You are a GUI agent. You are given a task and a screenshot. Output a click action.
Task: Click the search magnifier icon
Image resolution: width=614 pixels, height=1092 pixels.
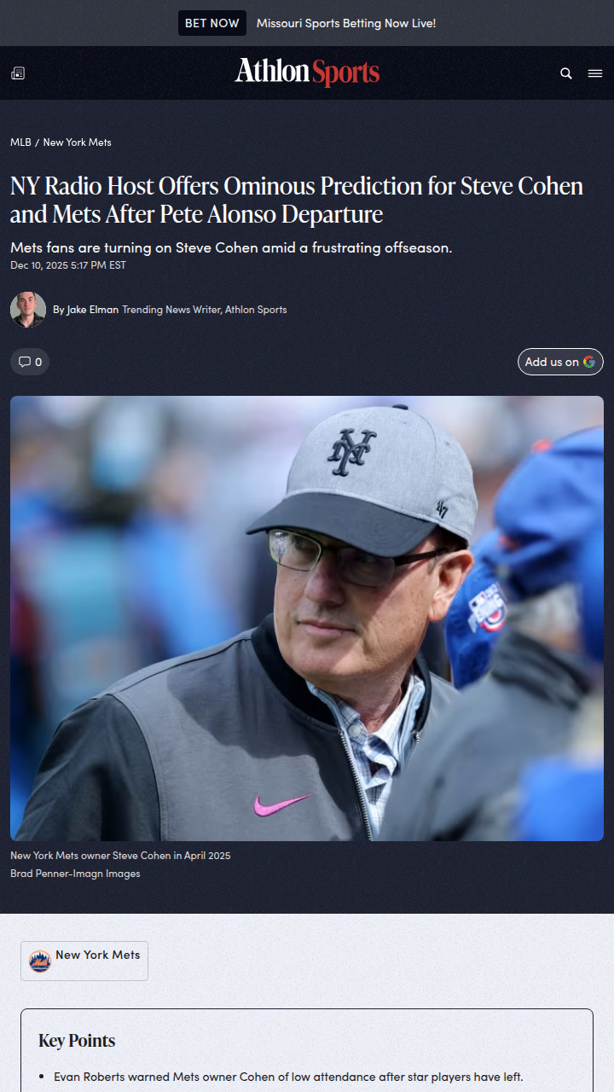pyautogui.click(x=566, y=73)
